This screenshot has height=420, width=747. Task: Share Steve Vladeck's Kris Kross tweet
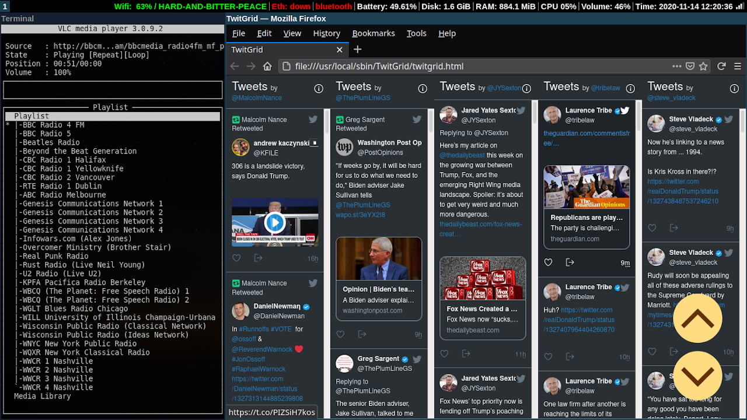(673, 228)
